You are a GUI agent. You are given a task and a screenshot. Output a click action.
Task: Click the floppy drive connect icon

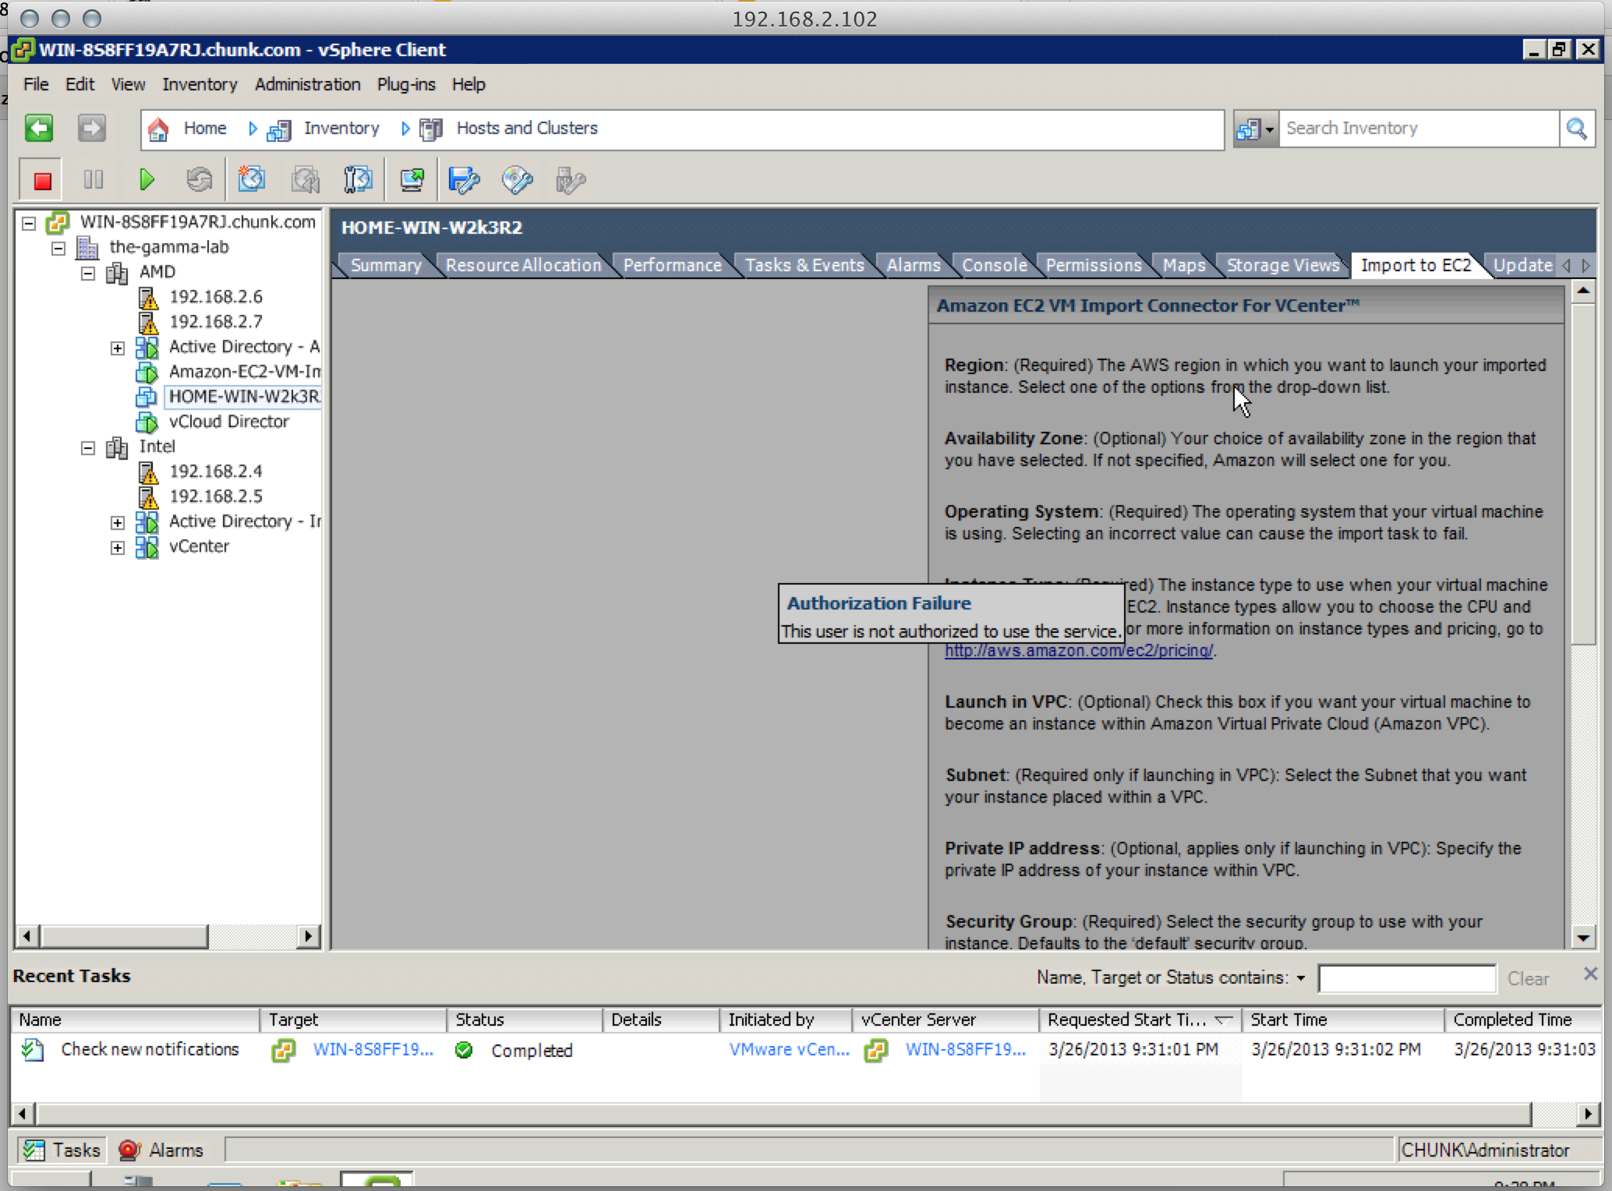click(x=464, y=180)
